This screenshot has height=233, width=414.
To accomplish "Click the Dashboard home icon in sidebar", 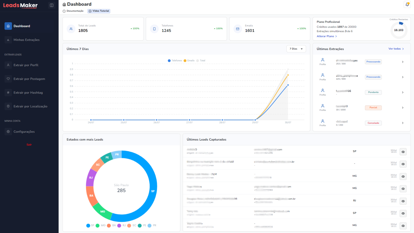I will [8, 26].
